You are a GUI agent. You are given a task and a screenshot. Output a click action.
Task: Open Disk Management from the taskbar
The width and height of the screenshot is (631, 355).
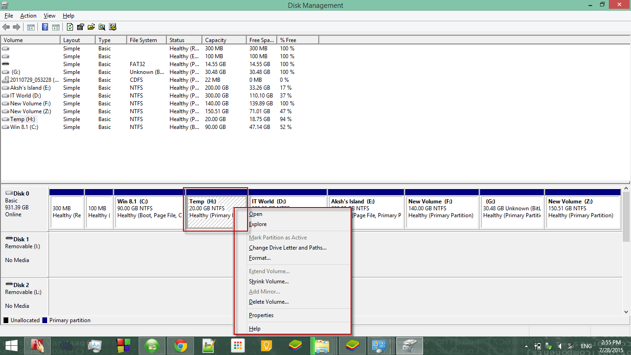point(409,345)
